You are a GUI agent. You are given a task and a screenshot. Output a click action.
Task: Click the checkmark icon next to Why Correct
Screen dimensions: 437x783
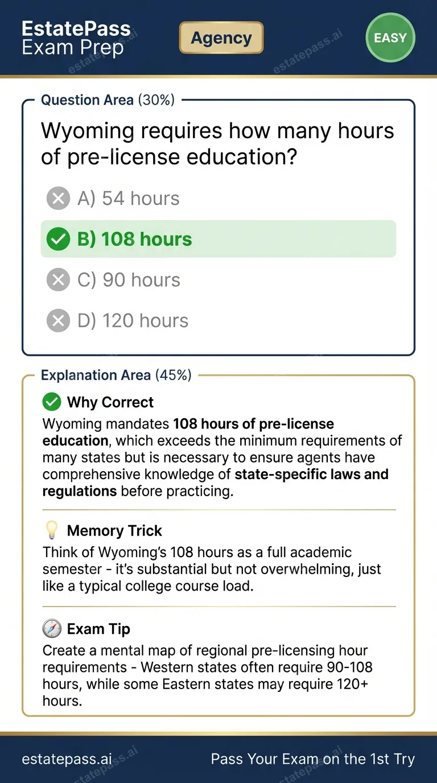[51, 402]
